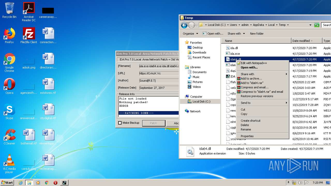The width and height of the screenshot is (331, 186).
Task: Sort files by Date modified column
Action: [307, 41]
